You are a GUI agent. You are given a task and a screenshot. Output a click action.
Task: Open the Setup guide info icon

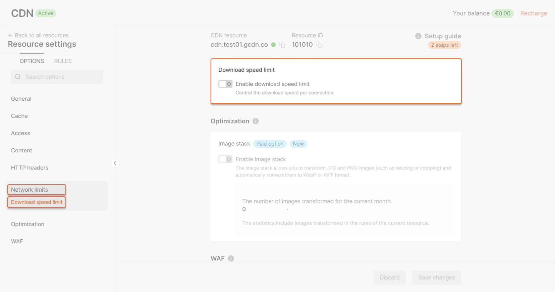tap(418, 36)
